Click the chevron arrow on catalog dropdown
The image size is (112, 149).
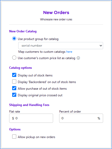(x=101, y=46)
